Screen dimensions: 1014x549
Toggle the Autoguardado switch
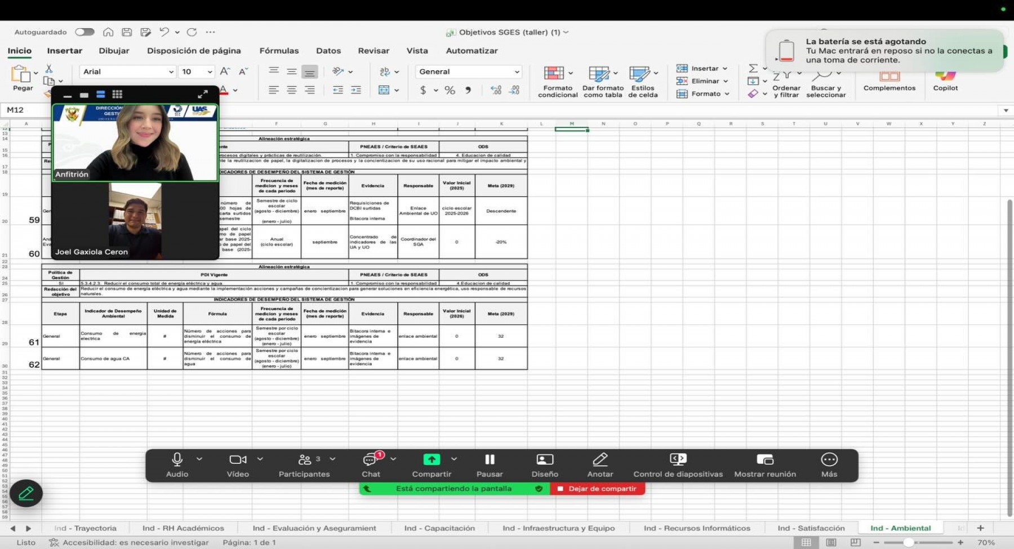click(84, 32)
